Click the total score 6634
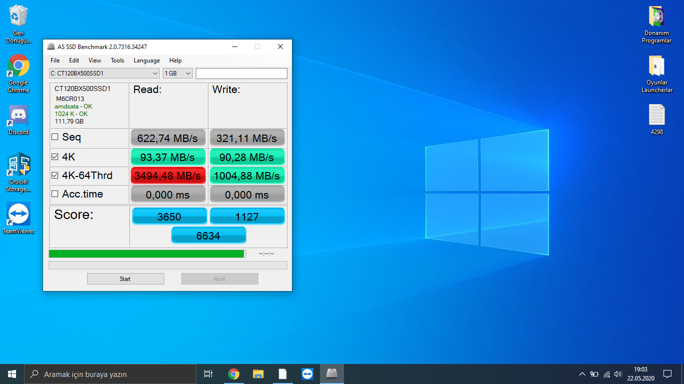The width and height of the screenshot is (684, 384). click(208, 235)
